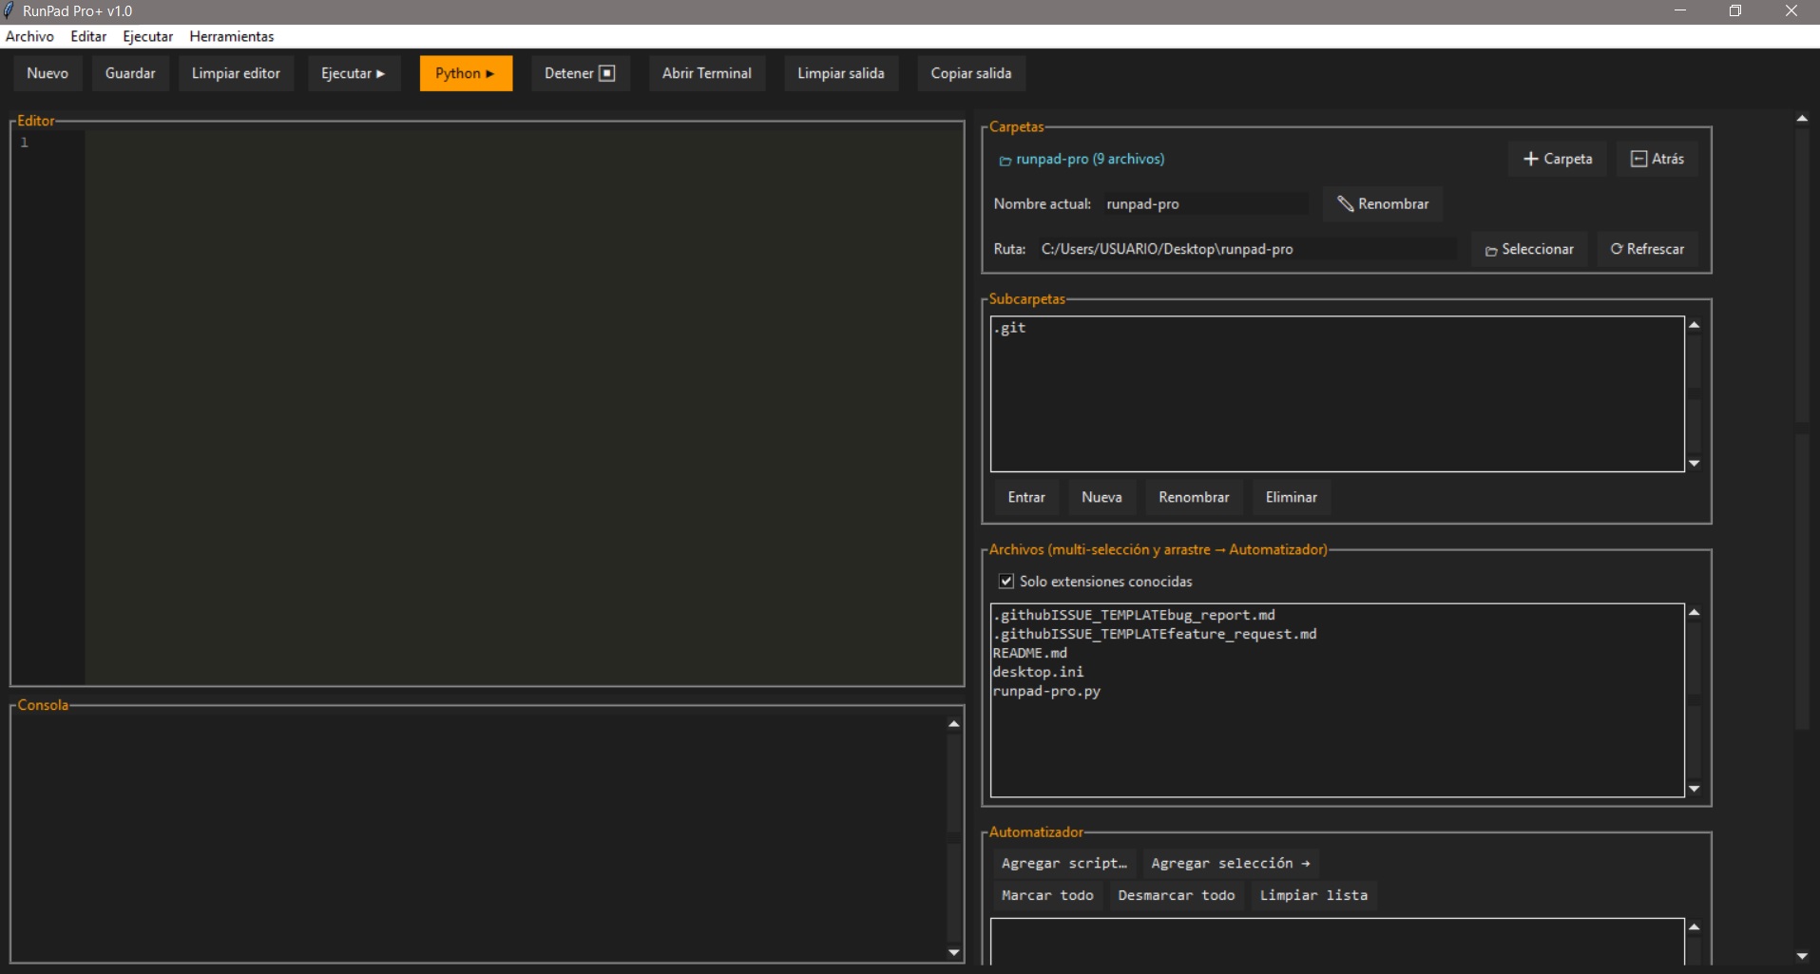Disable the Solo extensiones conocidas checkbox
Image resolution: width=1820 pixels, height=974 pixels.
(1006, 581)
